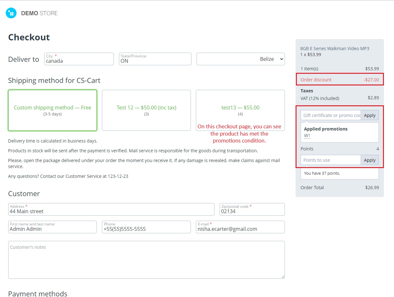Image resolution: width=394 pixels, height=297 pixels.
Task: Open the W1 applied promotion link
Action: (307, 136)
